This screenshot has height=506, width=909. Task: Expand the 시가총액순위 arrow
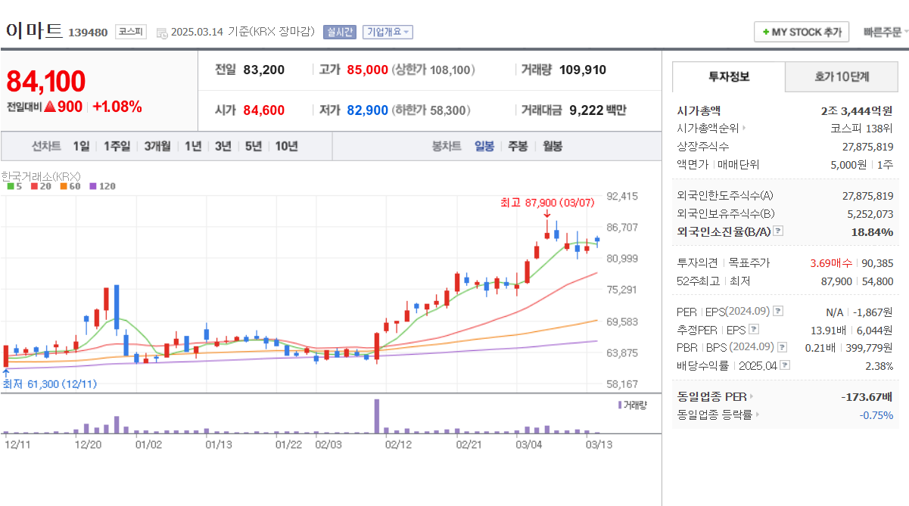[x=744, y=129]
